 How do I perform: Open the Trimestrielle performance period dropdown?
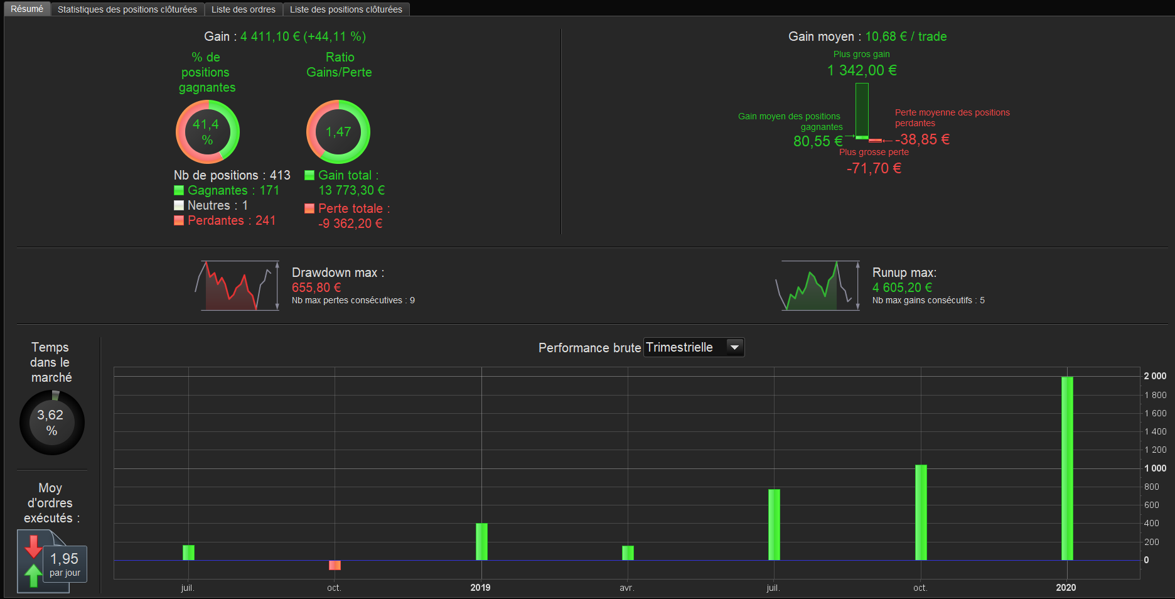point(694,347)
